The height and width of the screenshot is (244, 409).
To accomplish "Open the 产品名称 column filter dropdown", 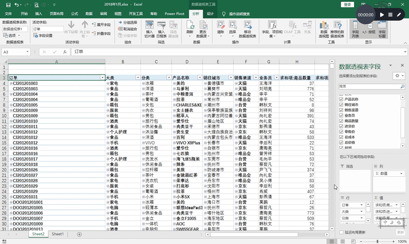I will click(200, 78).
